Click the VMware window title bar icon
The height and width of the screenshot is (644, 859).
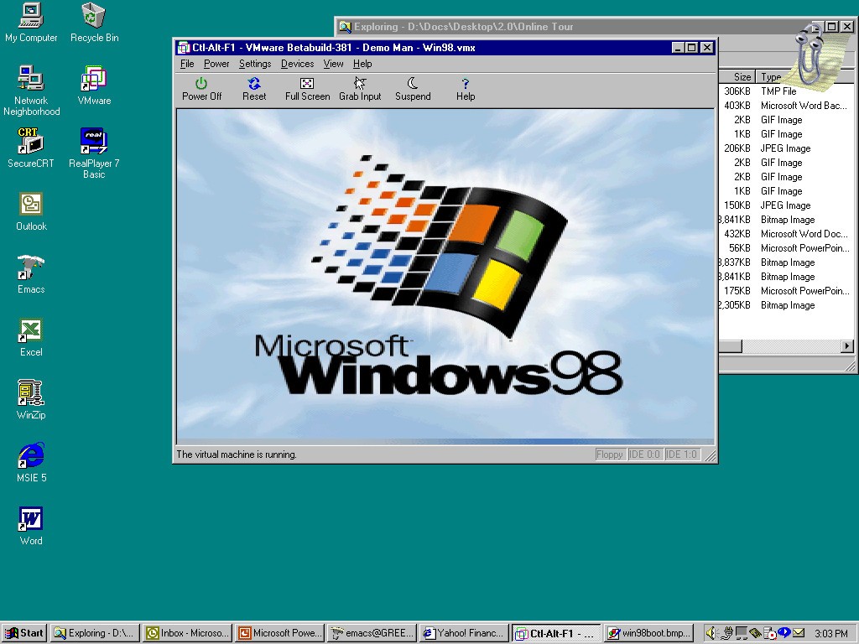click(184, 48)
